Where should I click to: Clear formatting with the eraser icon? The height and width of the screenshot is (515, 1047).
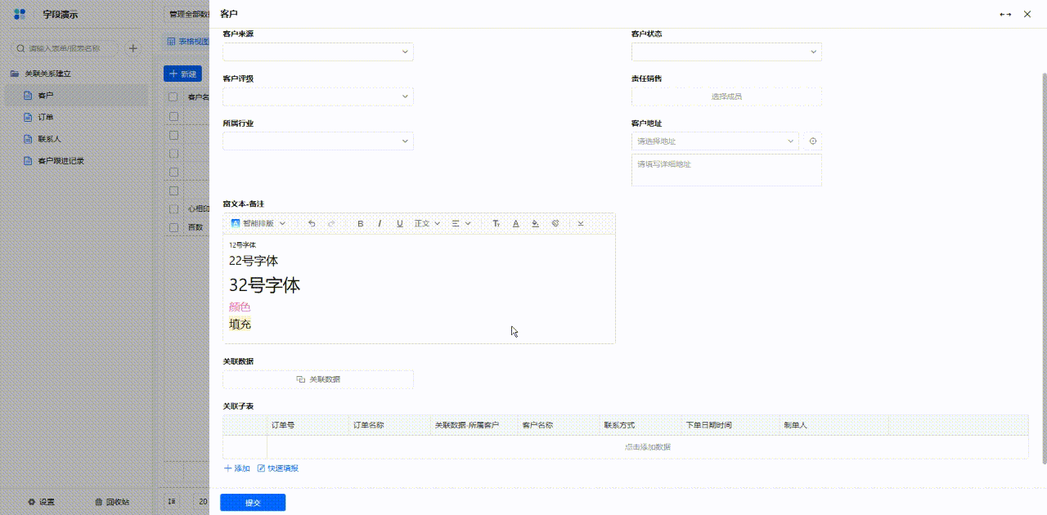click(x=555, y=223)
